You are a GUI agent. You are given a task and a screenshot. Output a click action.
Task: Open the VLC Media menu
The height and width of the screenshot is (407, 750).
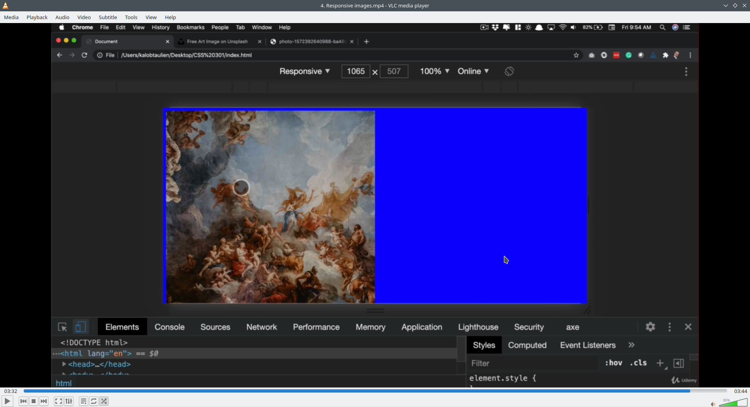(11, 17)
